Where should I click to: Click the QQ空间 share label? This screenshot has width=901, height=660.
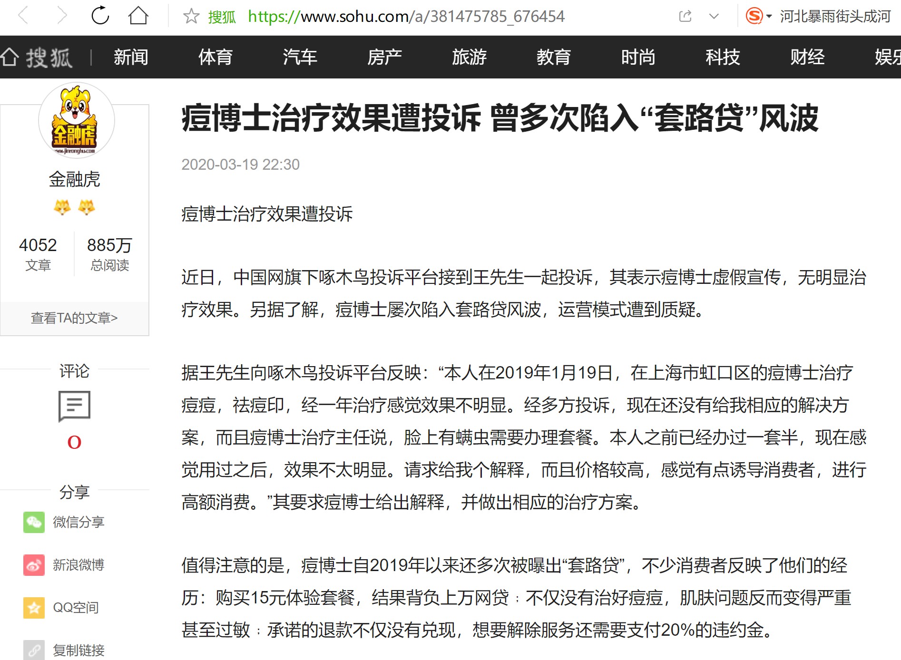coord(76,608)
